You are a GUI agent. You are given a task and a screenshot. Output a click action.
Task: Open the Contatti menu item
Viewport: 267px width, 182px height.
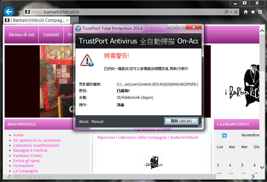tap(51, 35)
